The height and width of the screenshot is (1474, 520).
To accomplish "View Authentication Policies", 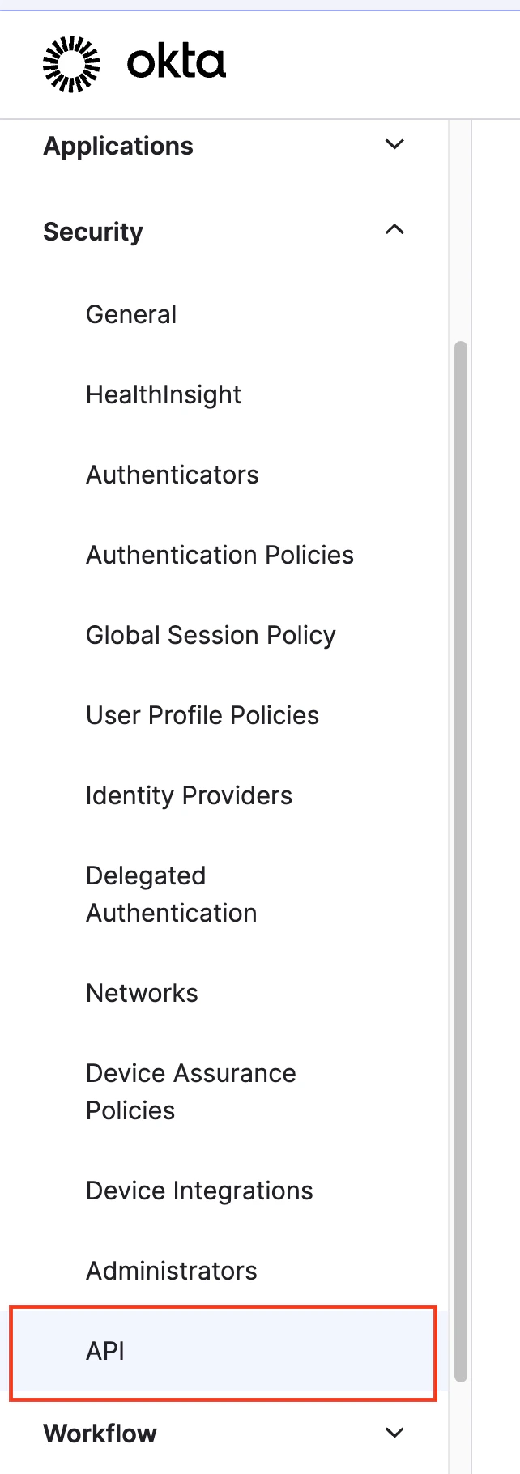I will [220, 555].
